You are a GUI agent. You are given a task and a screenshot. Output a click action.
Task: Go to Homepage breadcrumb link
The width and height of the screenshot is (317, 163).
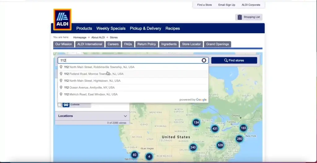coord(80,37)
